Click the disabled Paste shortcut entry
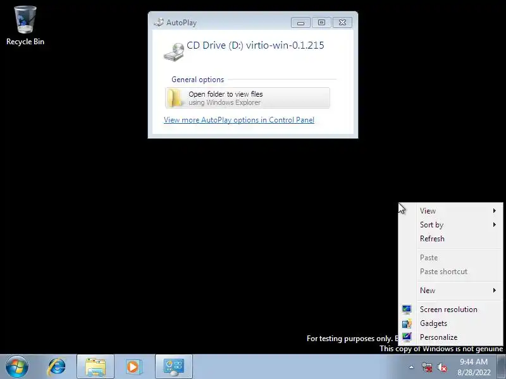Viewport: 506px width, 379px height. coord(451,272)
